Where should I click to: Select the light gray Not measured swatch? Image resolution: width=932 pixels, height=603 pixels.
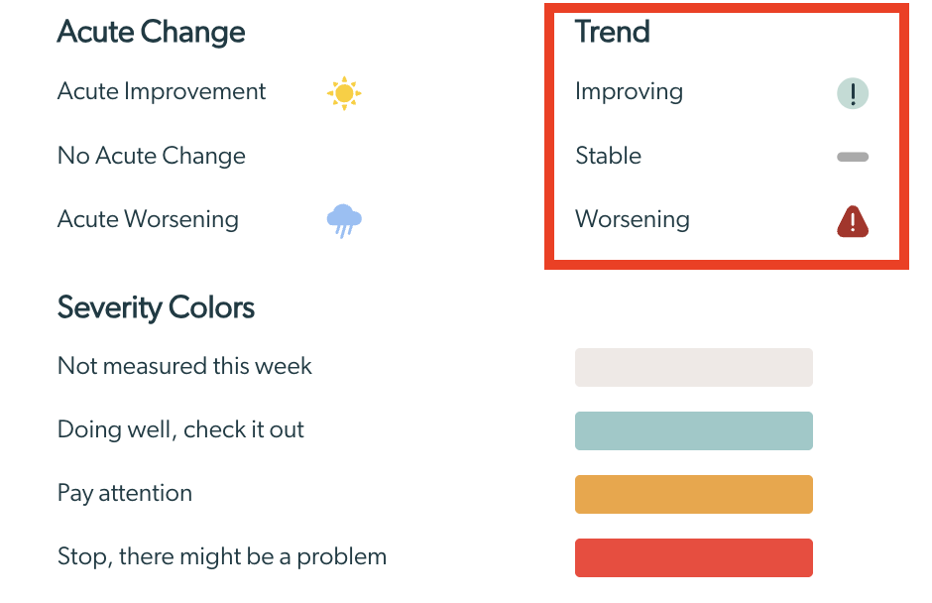coord(694,368)
